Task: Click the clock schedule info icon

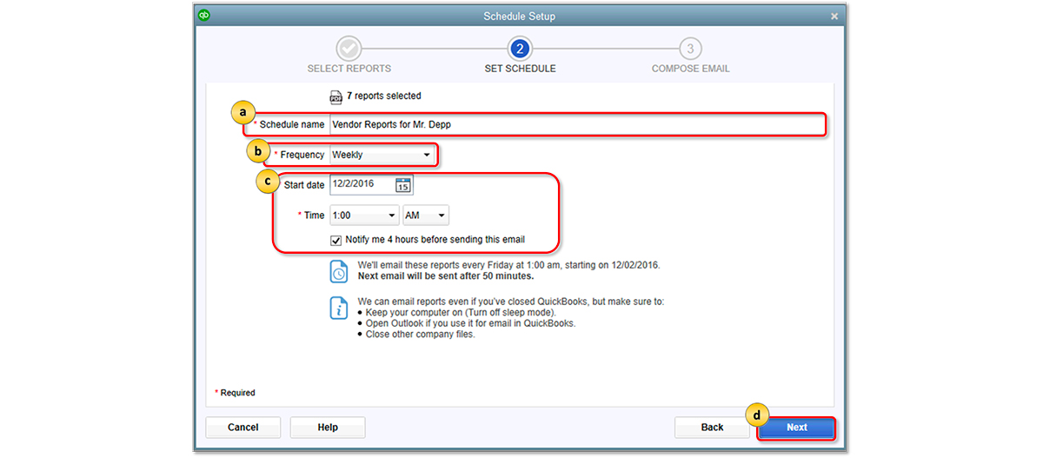Action: click(339, 270)
